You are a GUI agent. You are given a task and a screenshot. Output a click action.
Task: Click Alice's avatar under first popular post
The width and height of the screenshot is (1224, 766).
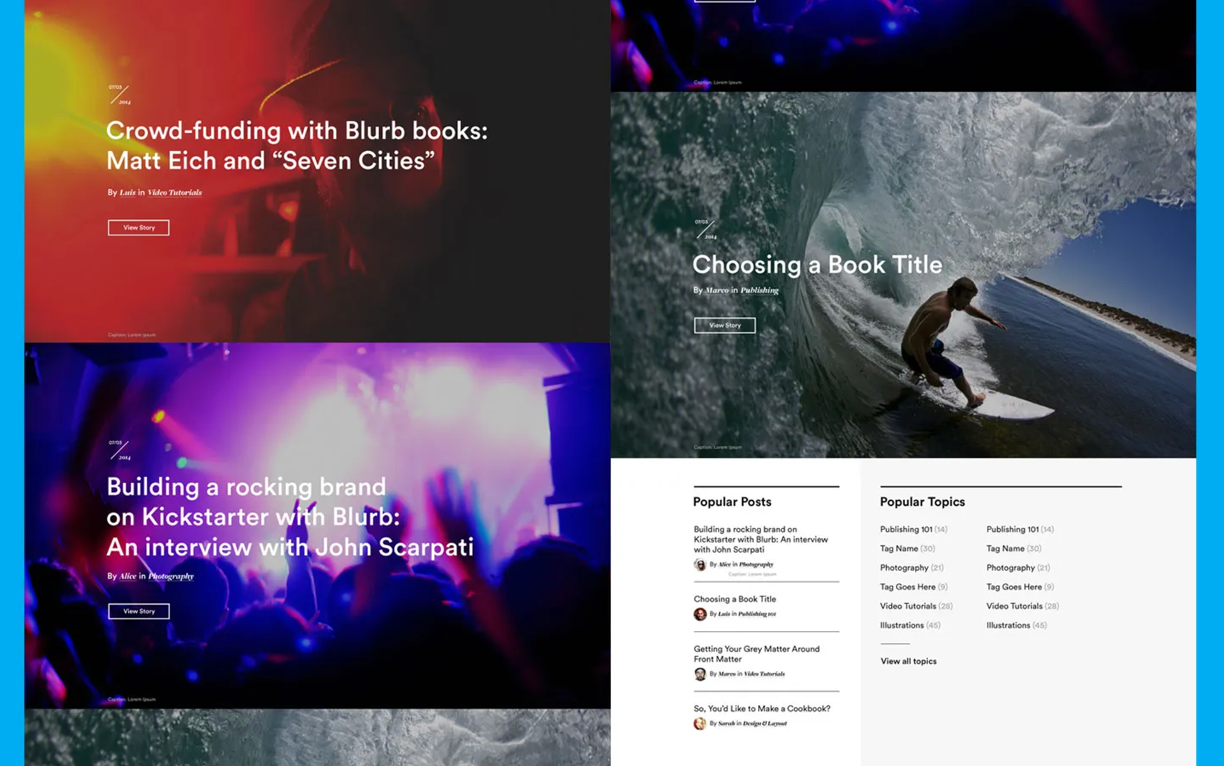click(700, 564)
